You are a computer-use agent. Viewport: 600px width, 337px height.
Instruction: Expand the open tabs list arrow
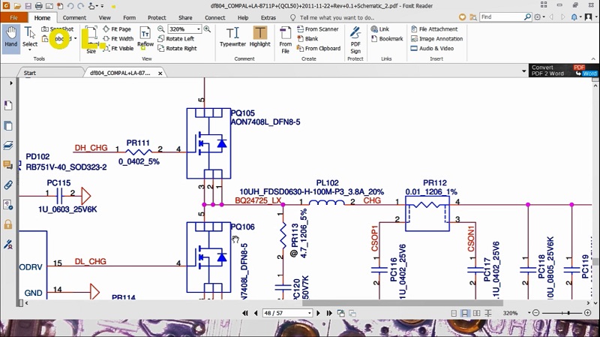523,71
